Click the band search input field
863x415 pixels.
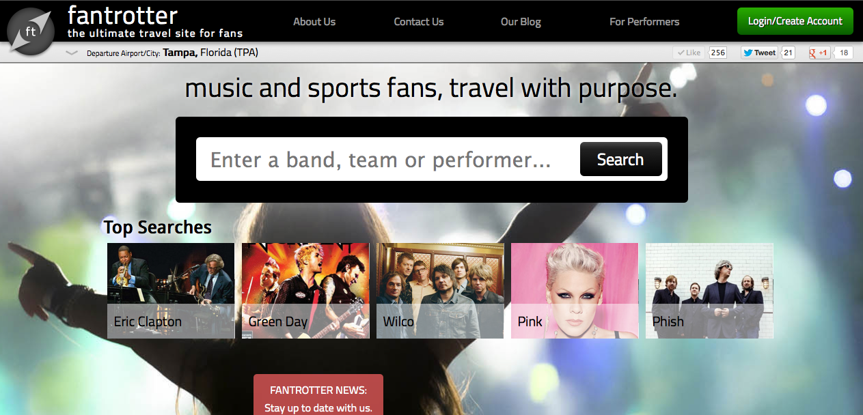click(x=383, y=159)
